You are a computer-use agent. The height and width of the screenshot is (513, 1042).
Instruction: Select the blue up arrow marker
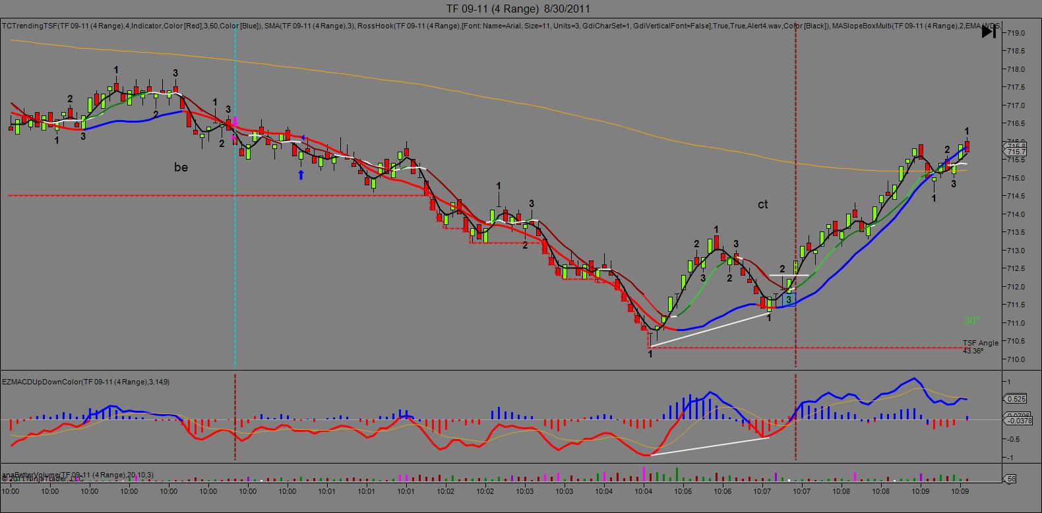pyautogui.click(x=301, y=175)
